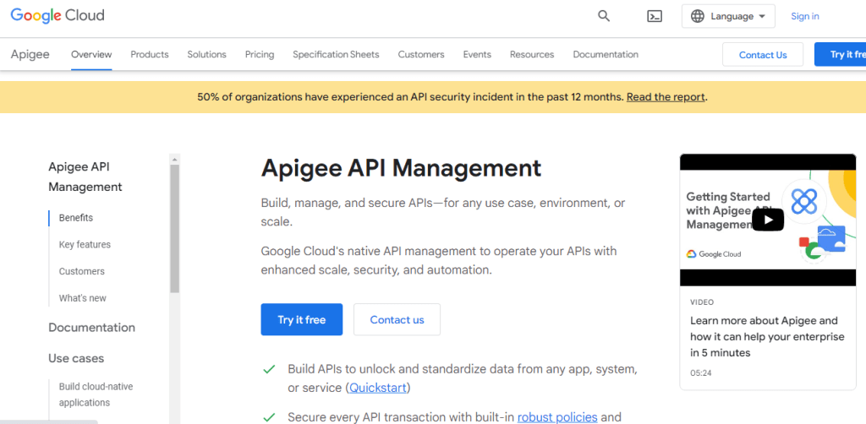Click the sidebar scroll-up arrow
The height and width of the screenshot is (424, 866).
pyautogui.click(x=174, y=160)
